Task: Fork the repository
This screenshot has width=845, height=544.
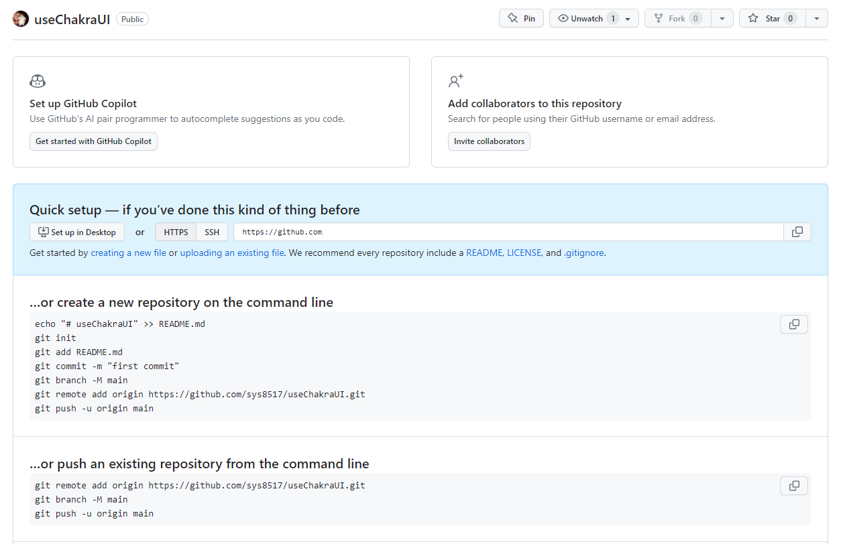Action: click(x=677, y=18)
